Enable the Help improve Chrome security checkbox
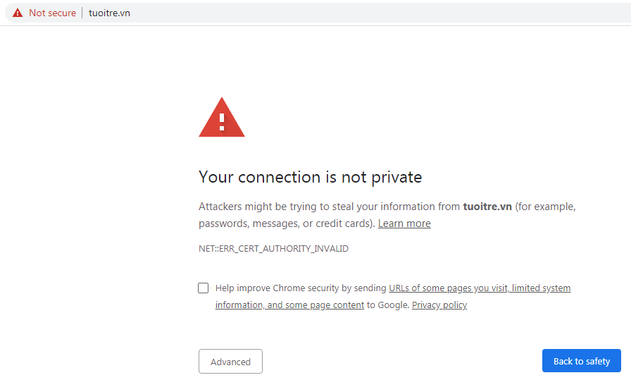This screenshot has height=380, width=631. tap(204, 288)
